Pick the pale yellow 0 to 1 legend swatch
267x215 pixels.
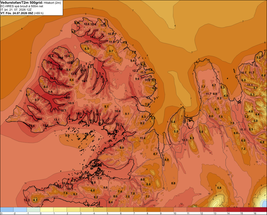click(47, 210)
